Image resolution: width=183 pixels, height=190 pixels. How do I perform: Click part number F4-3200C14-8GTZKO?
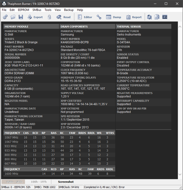pyautogui.click(x=19, y=50)
